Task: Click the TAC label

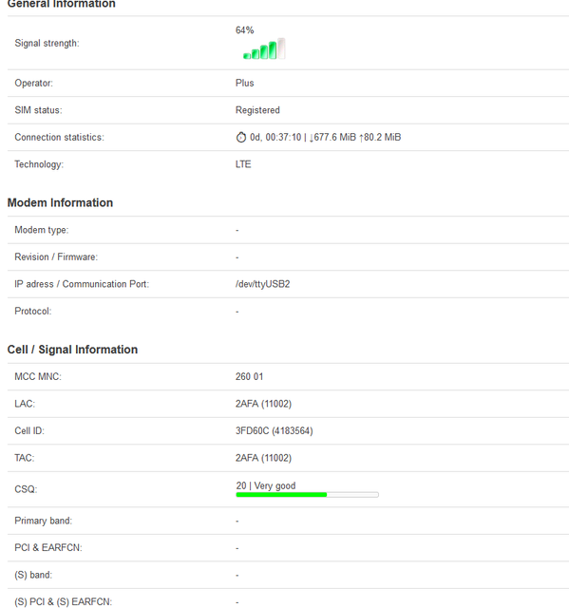Action: [25, 458]
